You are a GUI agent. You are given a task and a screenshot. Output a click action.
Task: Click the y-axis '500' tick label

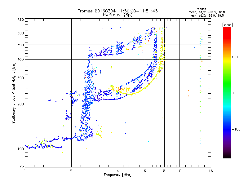[20, 45]
